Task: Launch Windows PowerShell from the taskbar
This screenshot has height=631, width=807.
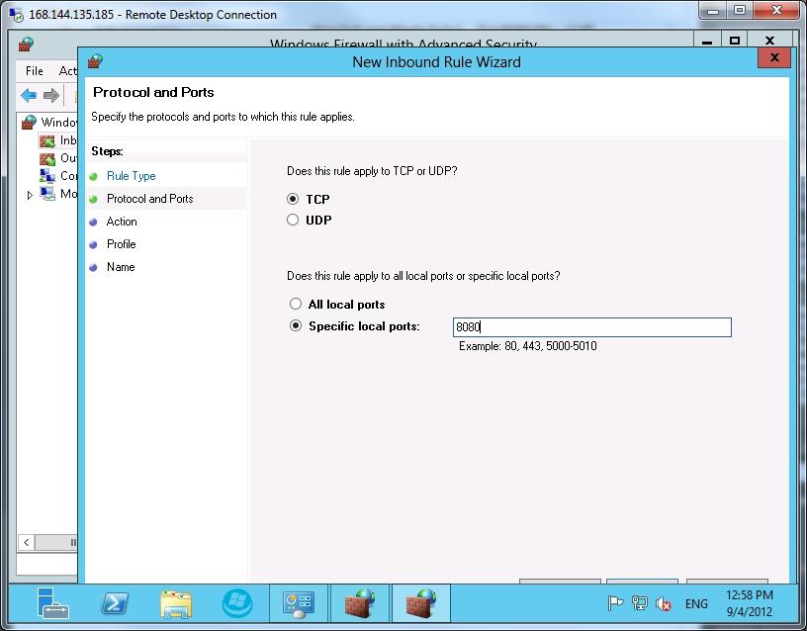Action: (115, 602)
